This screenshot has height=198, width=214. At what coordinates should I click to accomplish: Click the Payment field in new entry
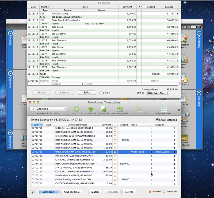tap(127, 81)
